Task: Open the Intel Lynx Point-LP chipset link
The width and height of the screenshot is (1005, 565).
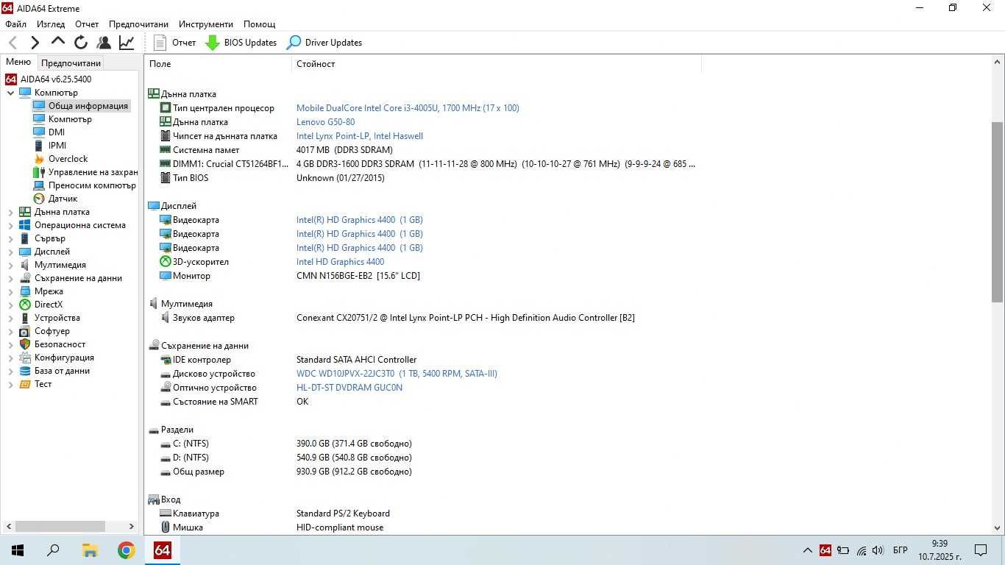Action: (x=360, y=136)
